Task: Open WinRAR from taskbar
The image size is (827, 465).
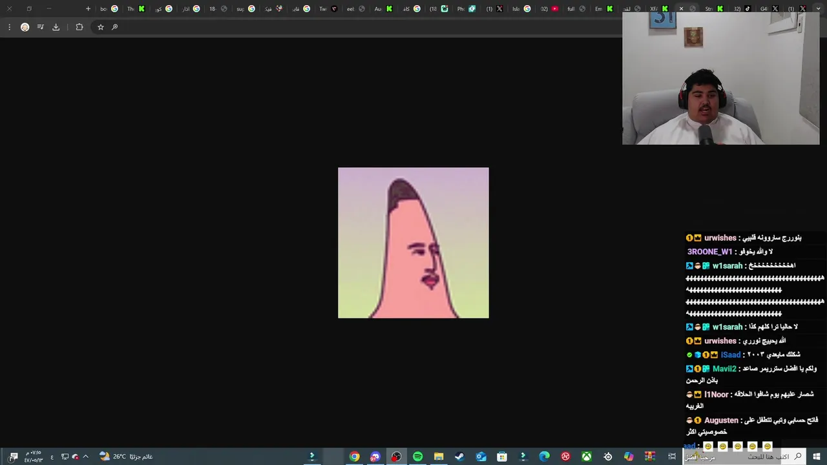Action: tap(650, 457)
